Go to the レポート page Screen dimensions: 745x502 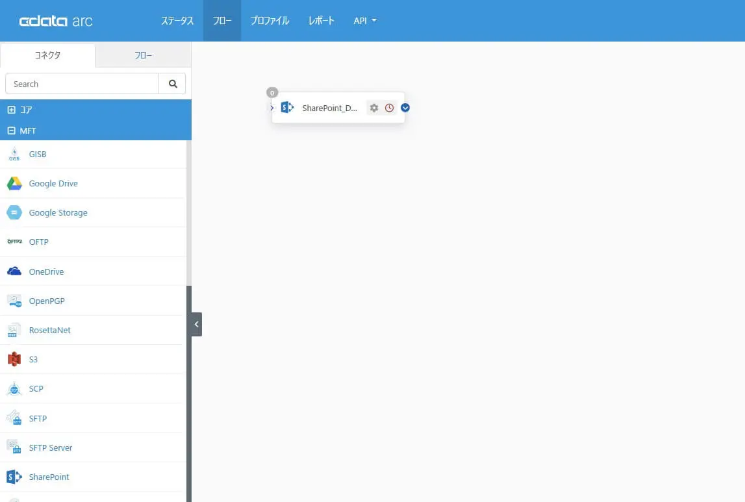(x=321, y=21)
